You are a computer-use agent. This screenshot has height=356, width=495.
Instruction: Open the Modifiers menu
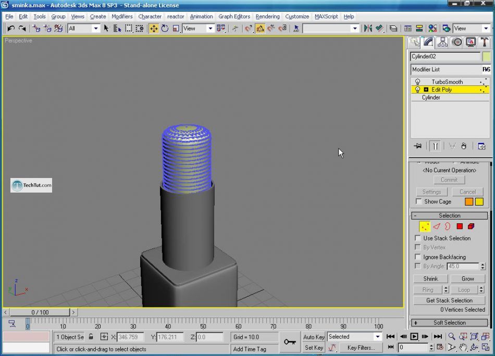(122, 16)
